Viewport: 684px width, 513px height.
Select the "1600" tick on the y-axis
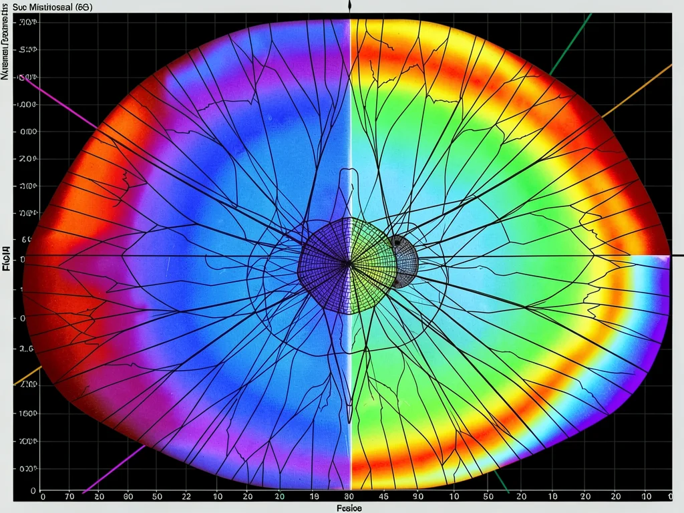(28, 413)
